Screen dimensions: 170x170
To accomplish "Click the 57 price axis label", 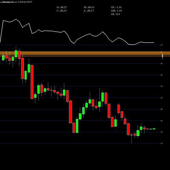I will coord(161,45).
